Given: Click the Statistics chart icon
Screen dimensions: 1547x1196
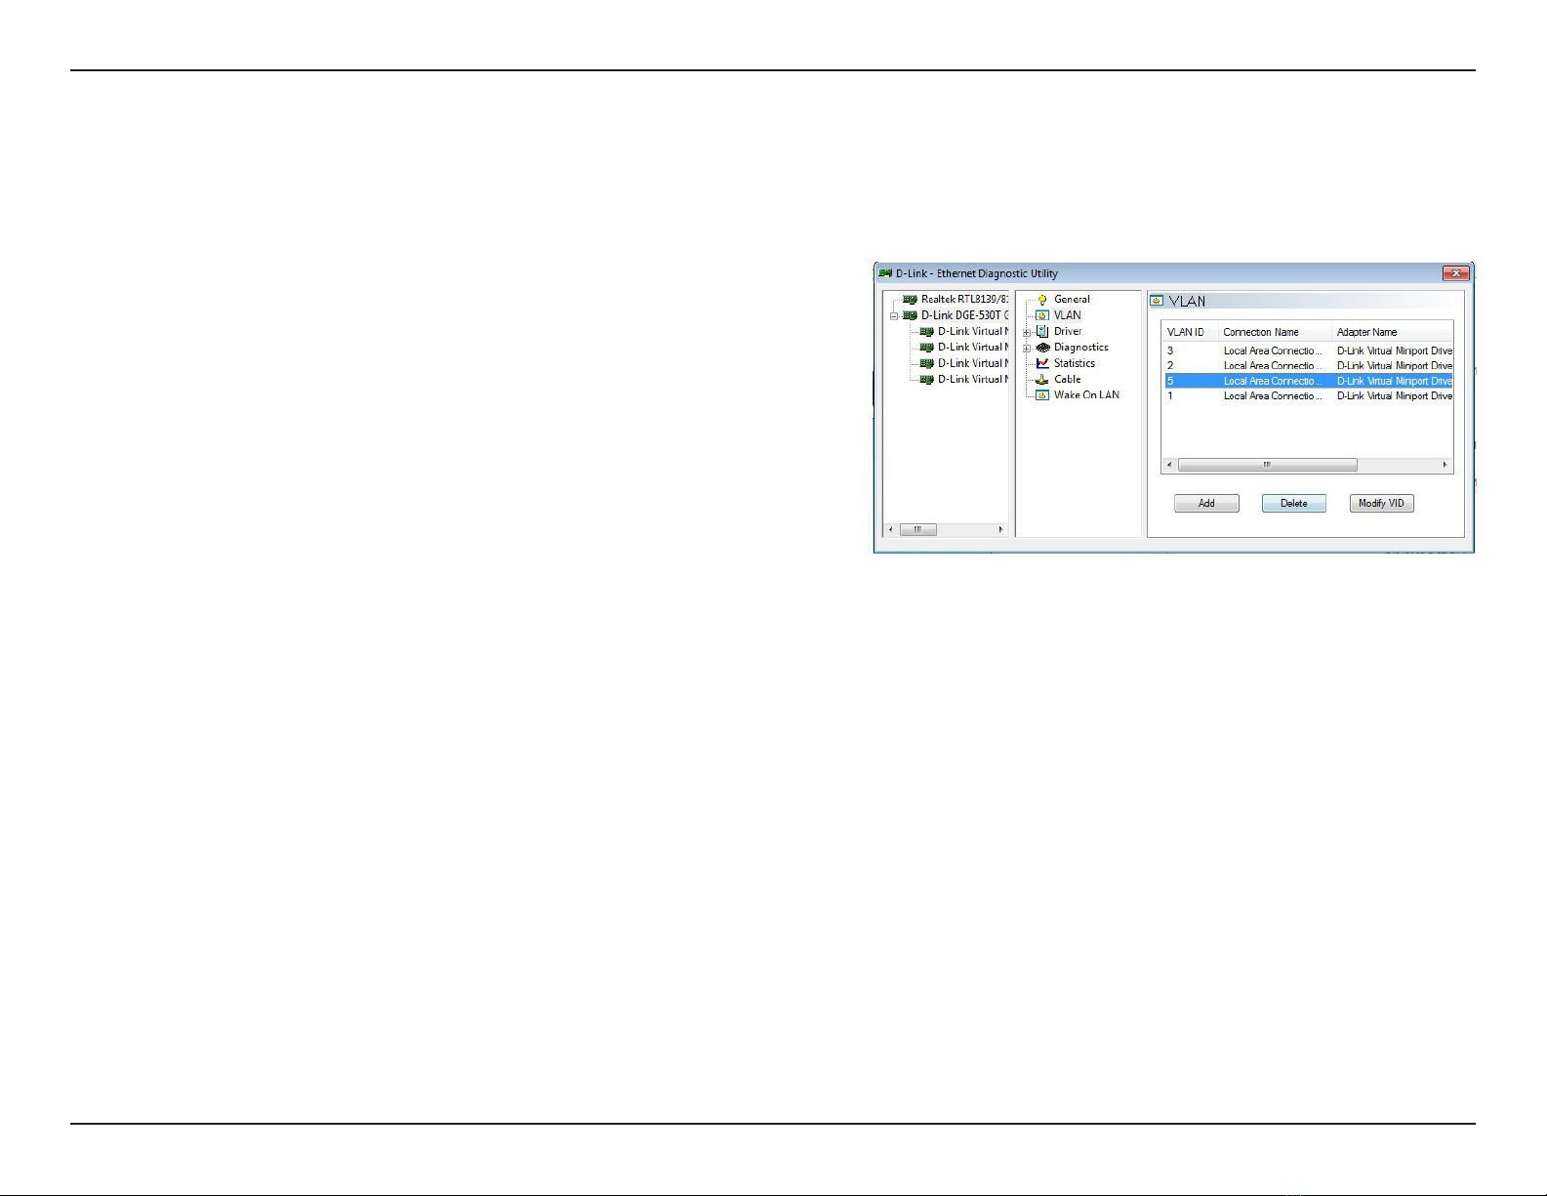Looking at the screenshot, I should pyautogui.click(x=1042, y=363).
